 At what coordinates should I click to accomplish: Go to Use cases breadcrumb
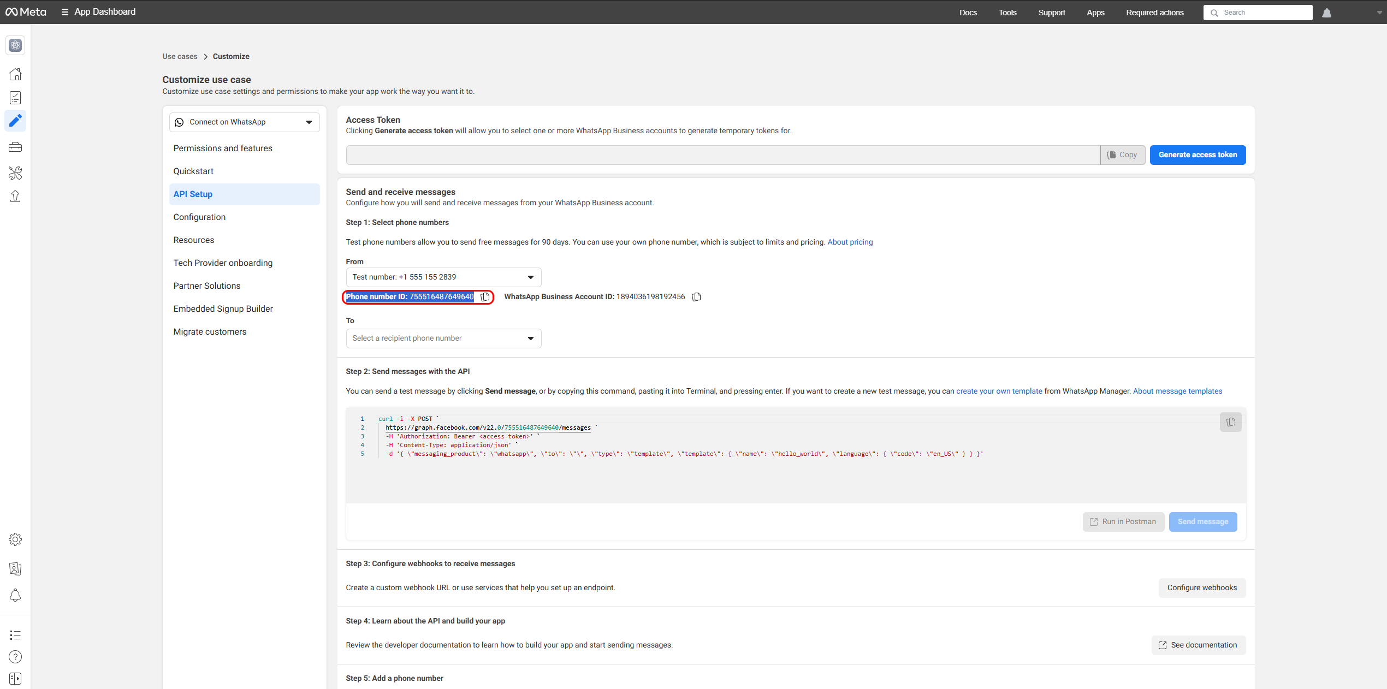(x=180, y=57)
